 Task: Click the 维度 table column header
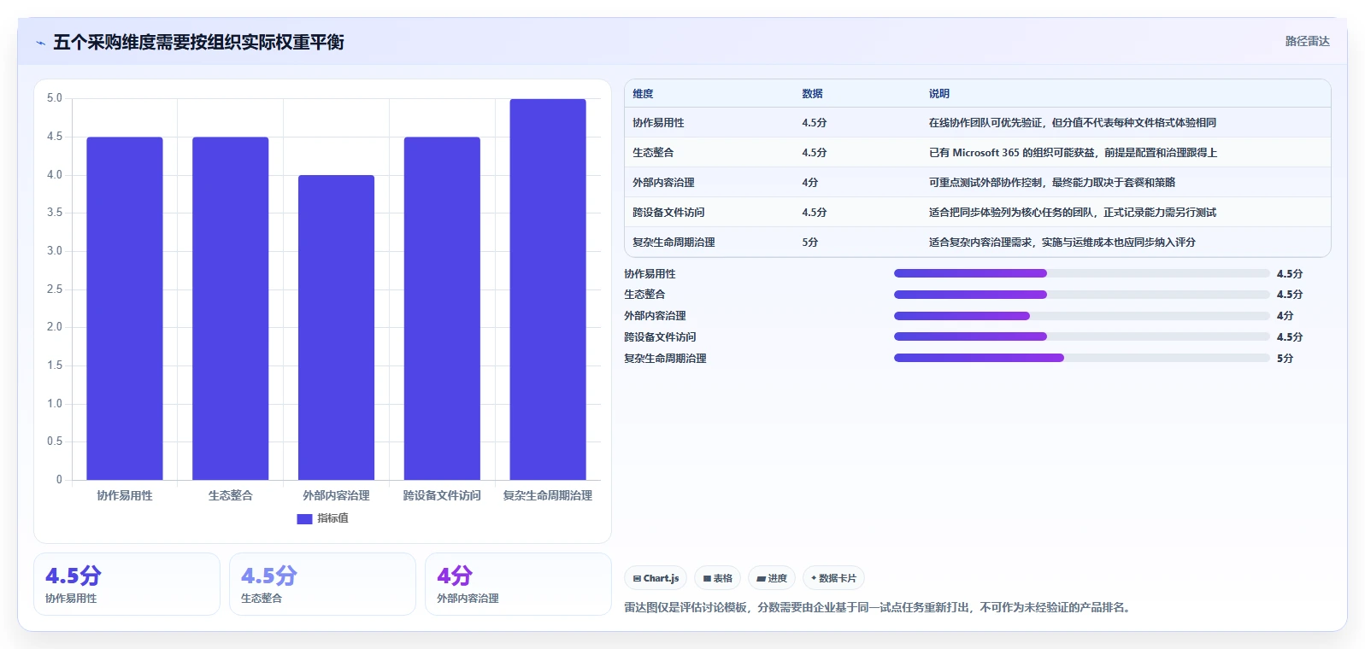coord(643,94)
